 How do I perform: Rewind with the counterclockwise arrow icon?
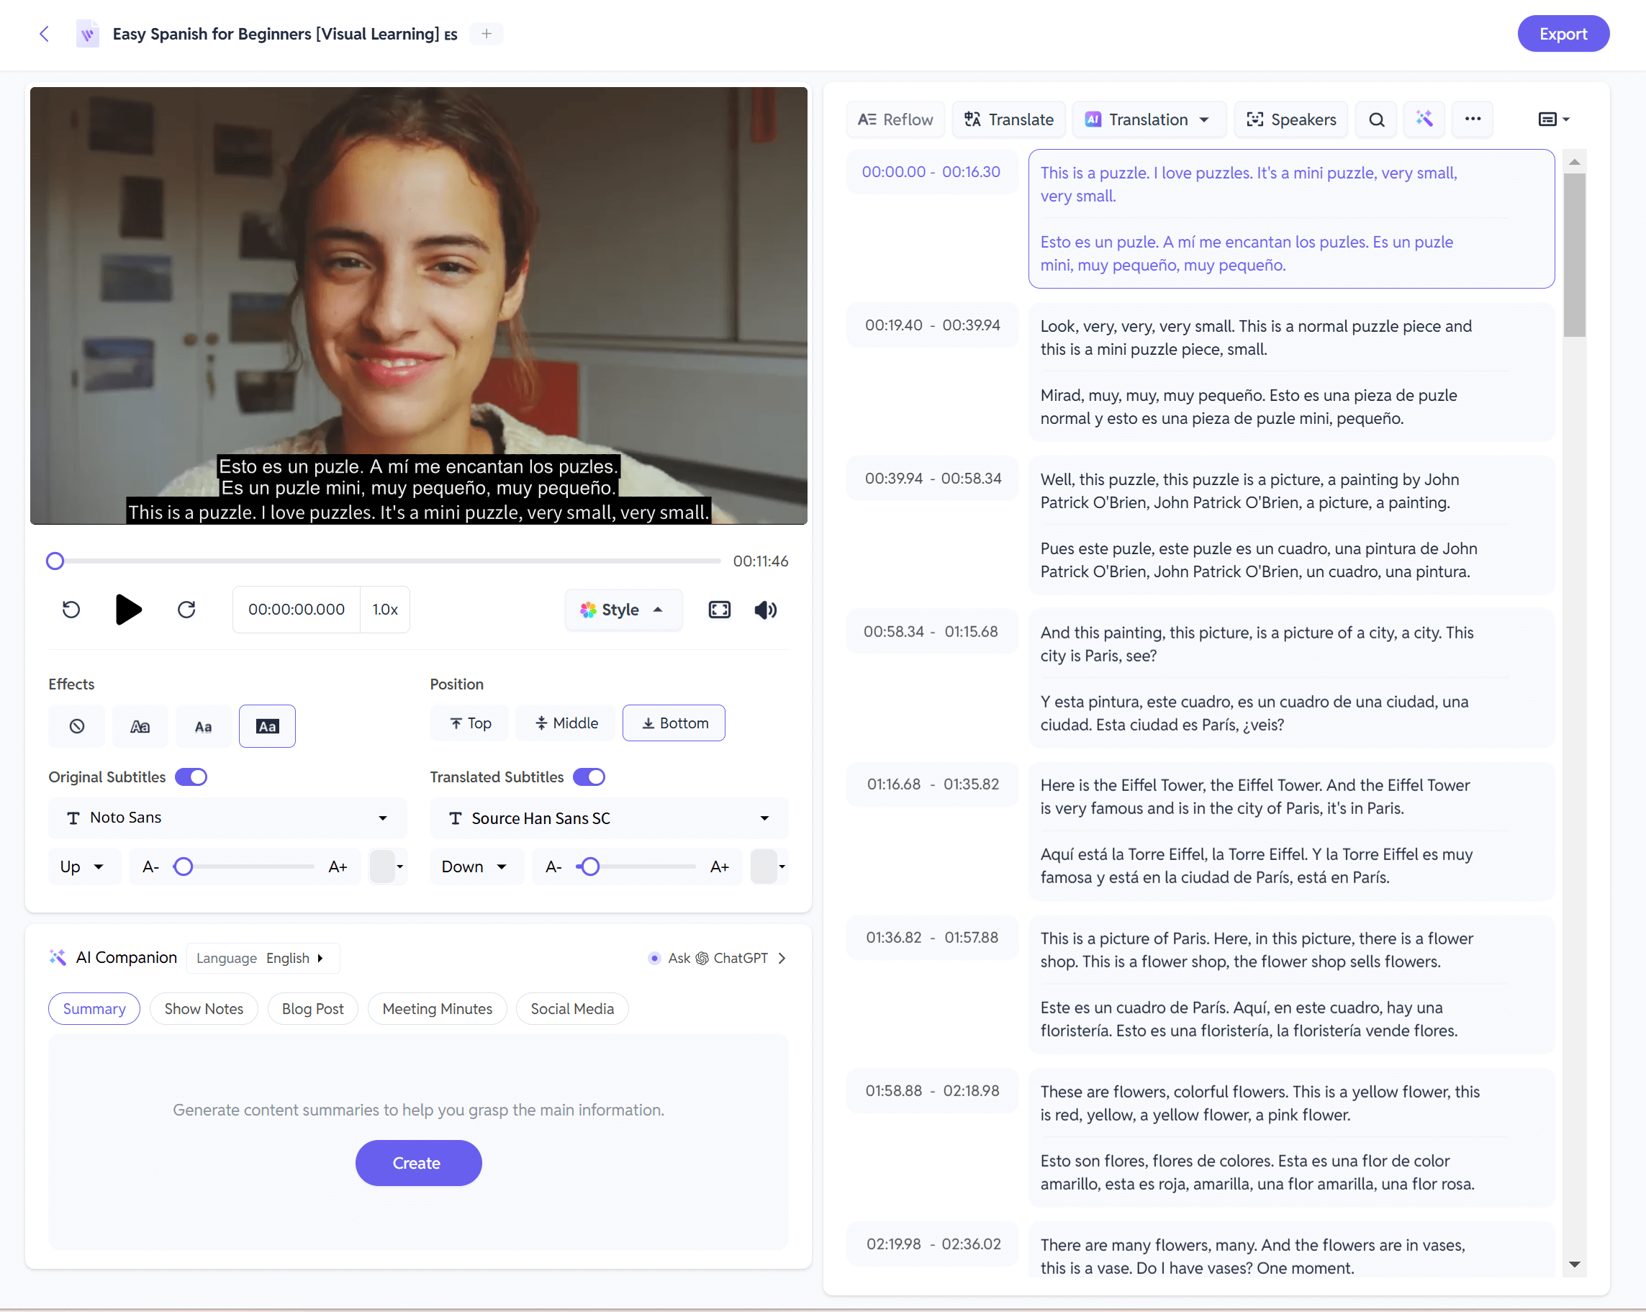(71, 609)
